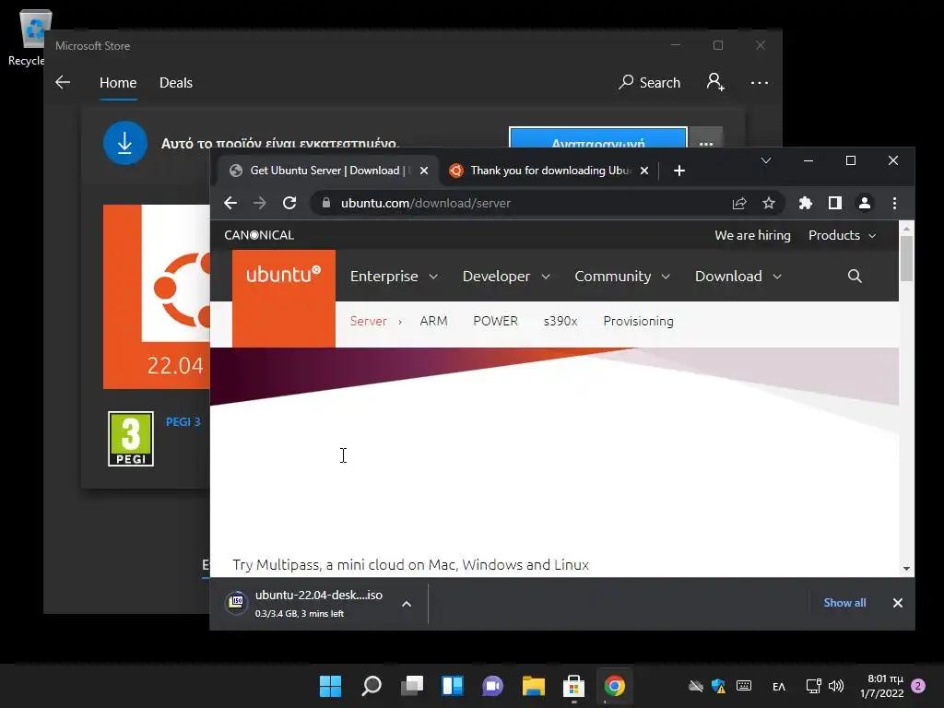This screenshot has height=708, width=944.
Task: Expand the Community menu
Action: point(622,277)
